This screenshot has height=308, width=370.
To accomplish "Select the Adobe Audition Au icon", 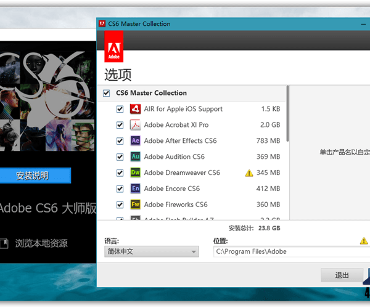I will [135, 157].
